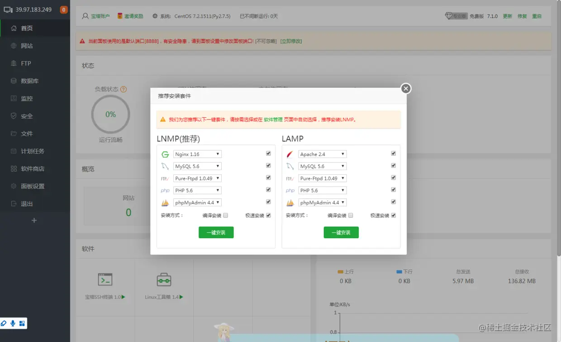
Task: Click the green arrow after 宝塔SSH终端 1.0
Action: click(x=124, y=297)
